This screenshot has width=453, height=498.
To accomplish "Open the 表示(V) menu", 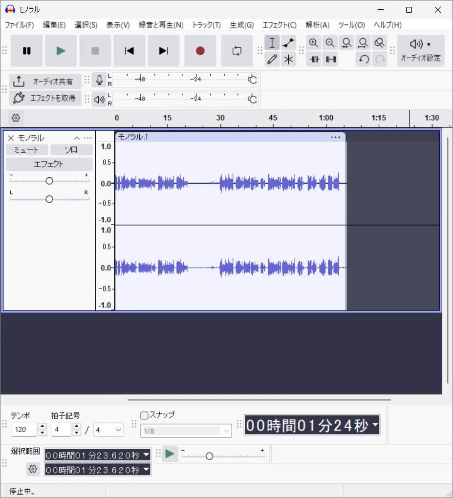I will point(118,25).
